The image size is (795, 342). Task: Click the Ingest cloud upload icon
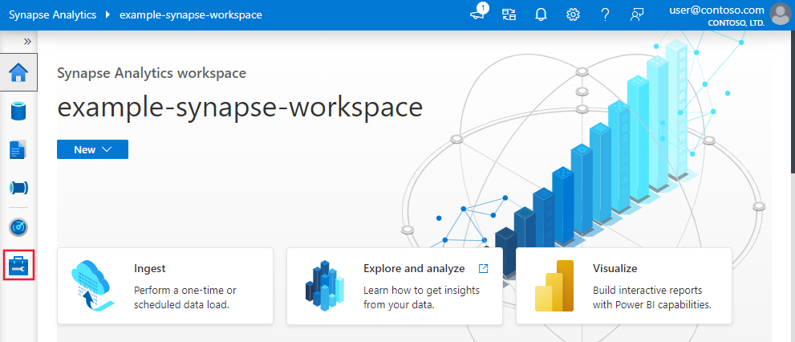(93, 285)
